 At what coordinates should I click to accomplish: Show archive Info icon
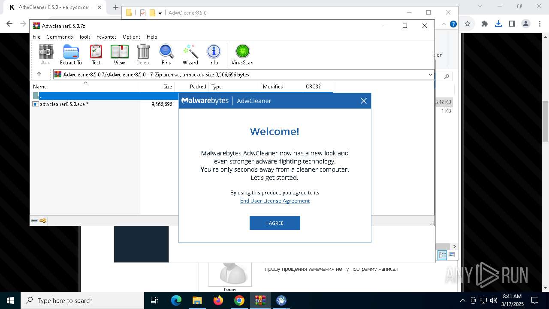[x=214, y=55]
